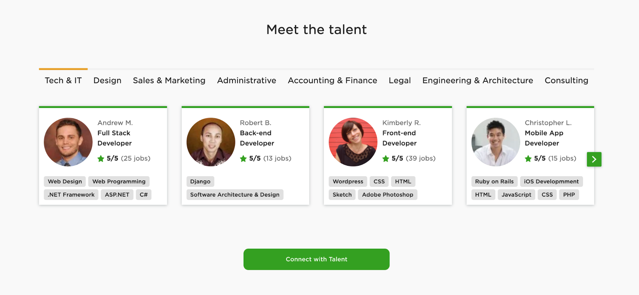Image resolution: width=639 pixels, height=295 pixels.
Task: Click the Adobe Photoshop skill tag
Action: (x=387, y=195)
